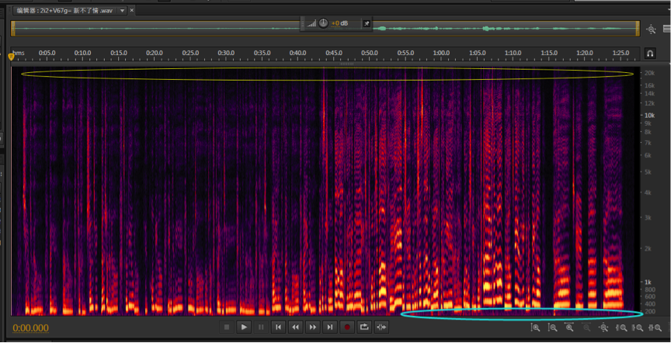This screenshot has width=671, height=343.
Task: Move playhead to previous marker
Action: click(278, 327)
